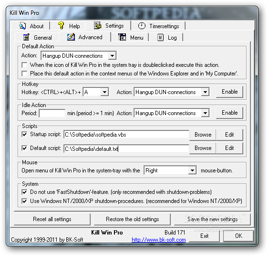This screenshot has height=256, width=268.
Task: Click the Menu tab list icon
Action: [122, 37]
